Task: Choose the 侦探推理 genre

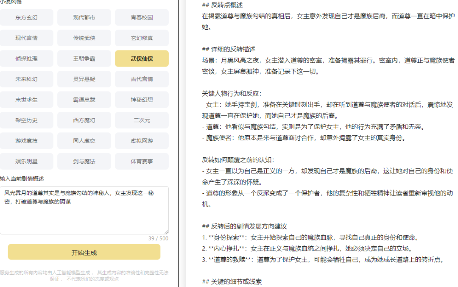Action: (x=27, y=58)
